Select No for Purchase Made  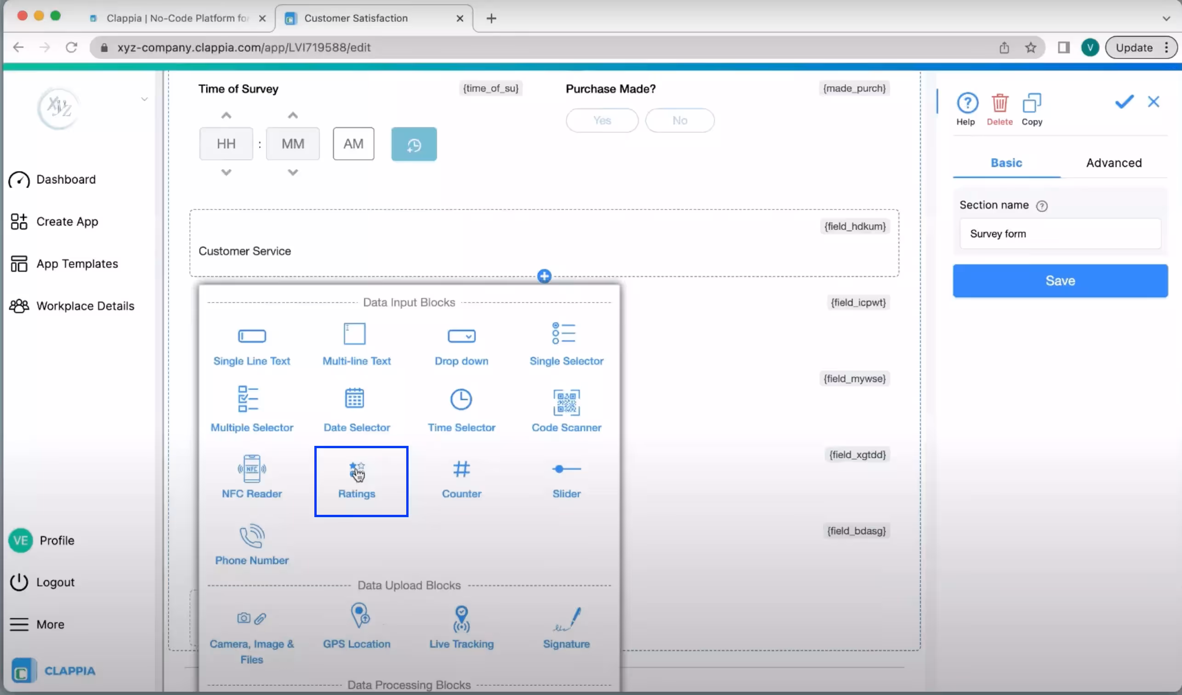(679, 120)
